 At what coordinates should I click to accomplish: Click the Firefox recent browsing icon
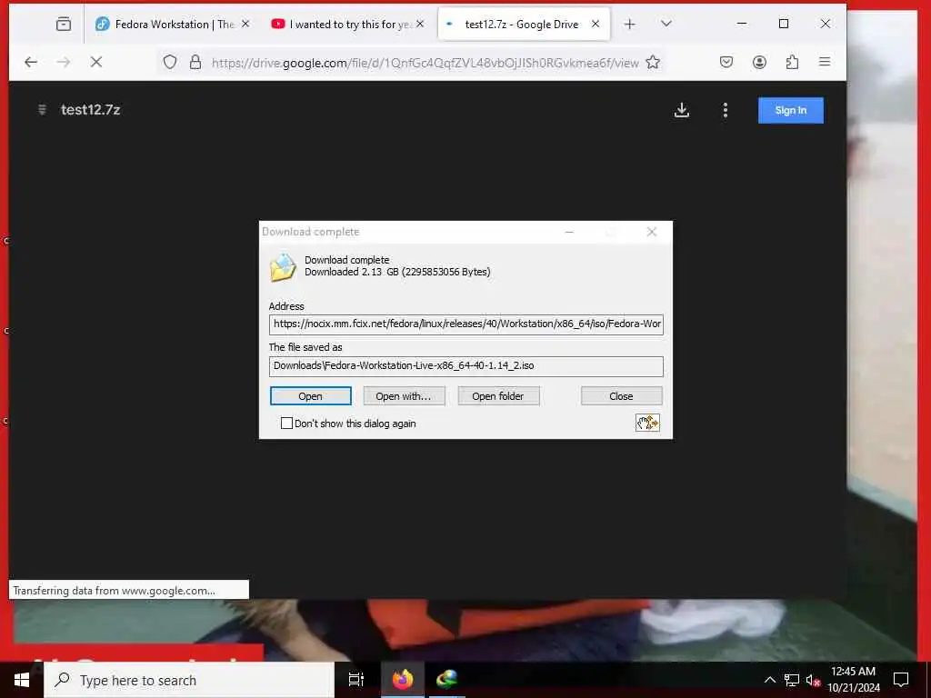64,24
